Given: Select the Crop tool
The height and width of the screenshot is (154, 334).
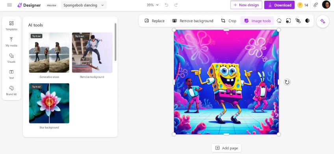Looking at the screenshot, I should pos(228,21).
